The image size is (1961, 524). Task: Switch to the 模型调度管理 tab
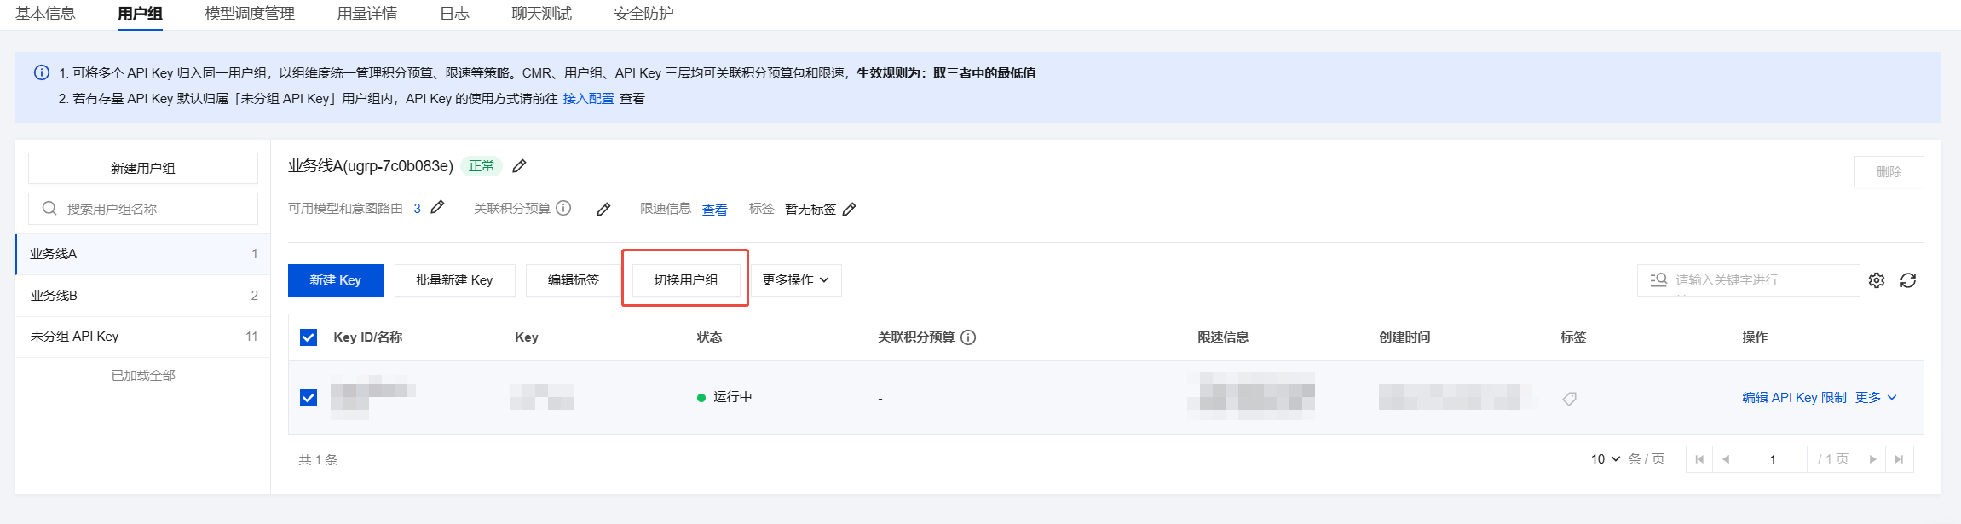pyautogui.click(x=250, y=14)
